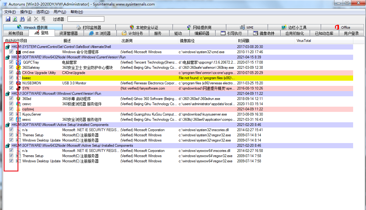Open the Office tab
Screen dimensions: 366x210
[342, 27]
